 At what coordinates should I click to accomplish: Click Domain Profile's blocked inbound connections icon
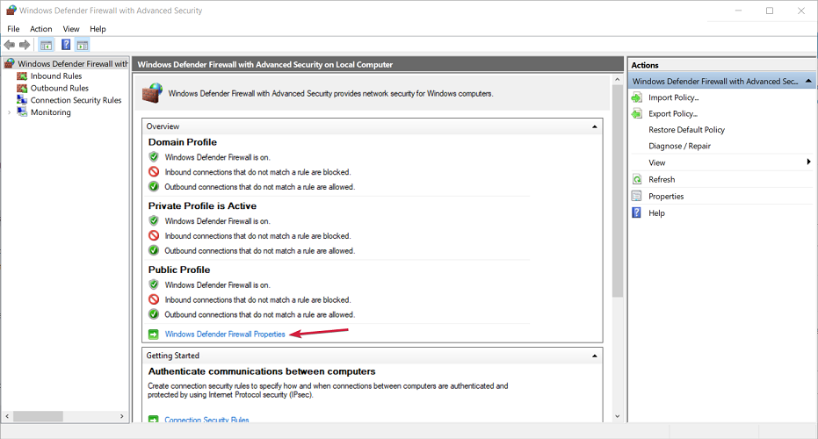(154, 171)
